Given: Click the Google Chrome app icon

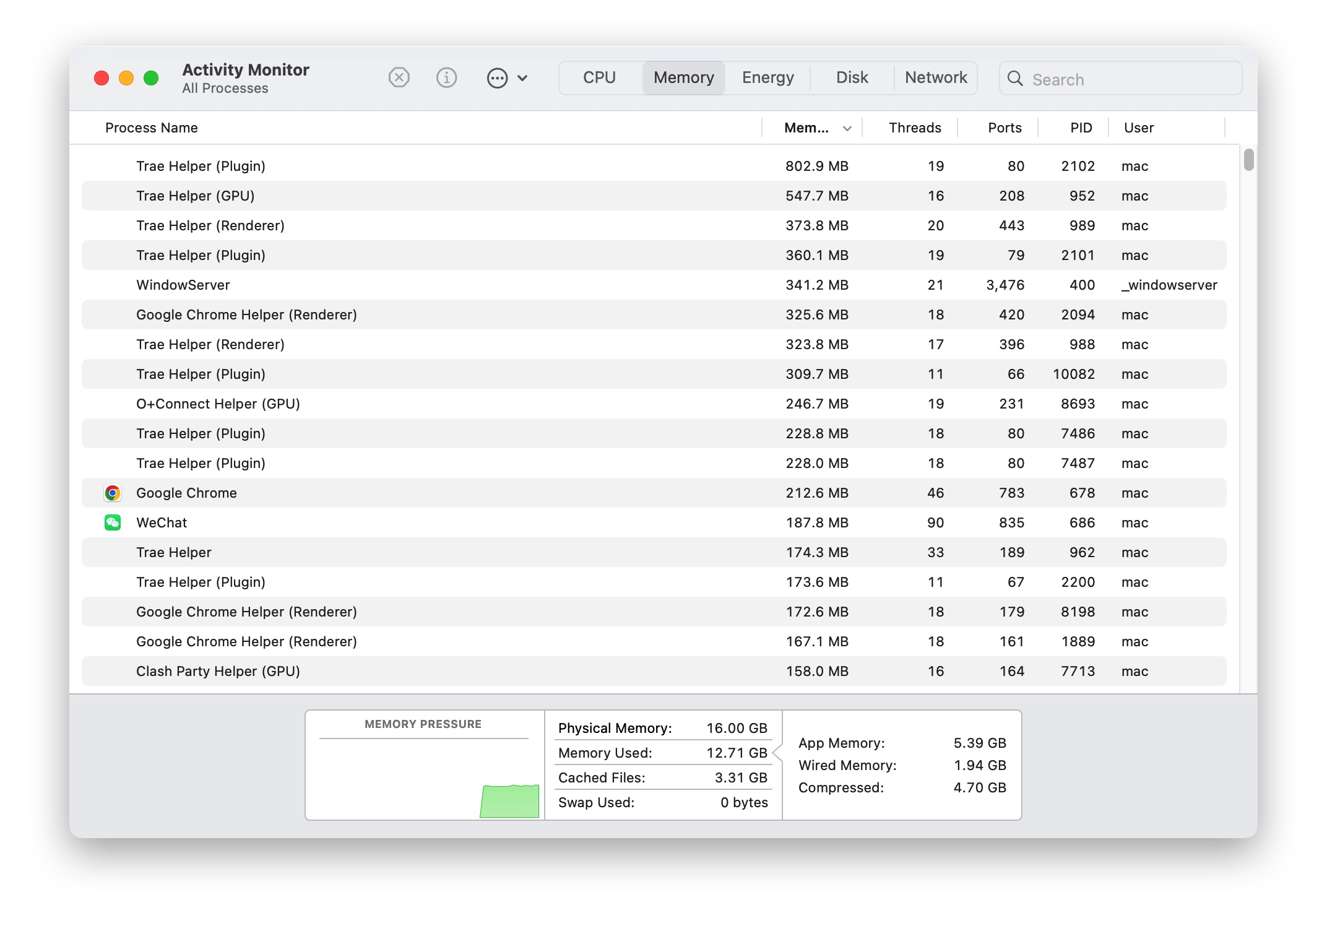Looking at the screenshot, I should click(113, 493).
